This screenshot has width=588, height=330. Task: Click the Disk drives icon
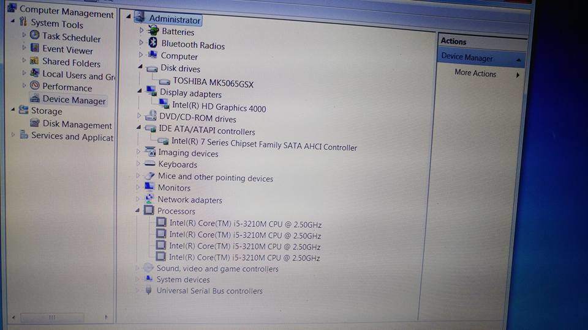(x=152, y=69)
